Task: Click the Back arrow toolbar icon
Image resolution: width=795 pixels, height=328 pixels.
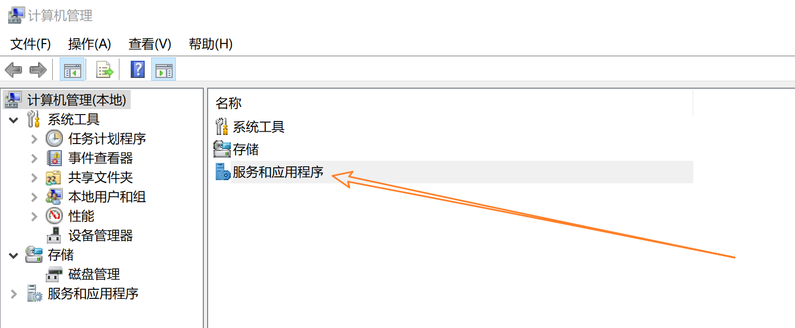Action: tap(13, 69)
